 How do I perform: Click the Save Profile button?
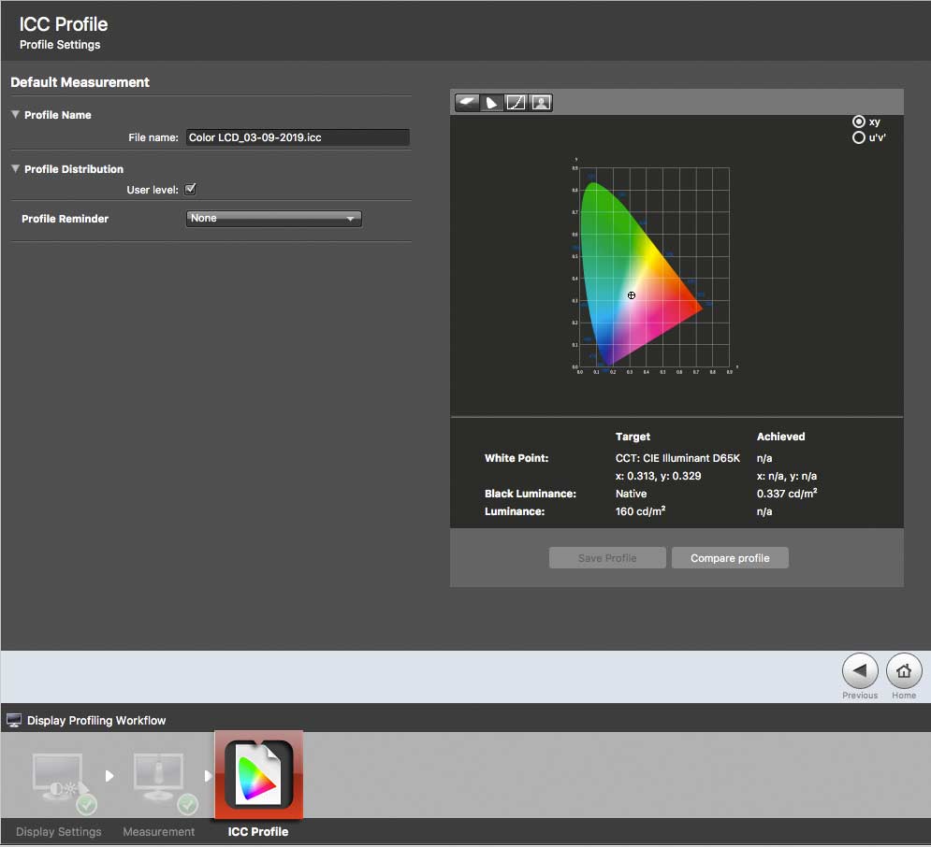coord(607,558)
